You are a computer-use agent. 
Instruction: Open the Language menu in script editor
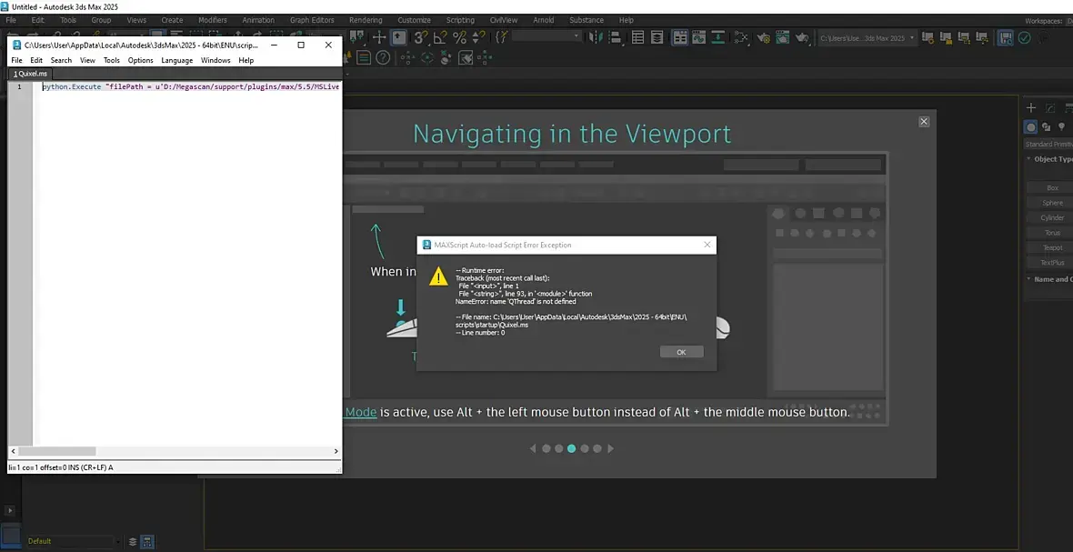click(176, 60)
